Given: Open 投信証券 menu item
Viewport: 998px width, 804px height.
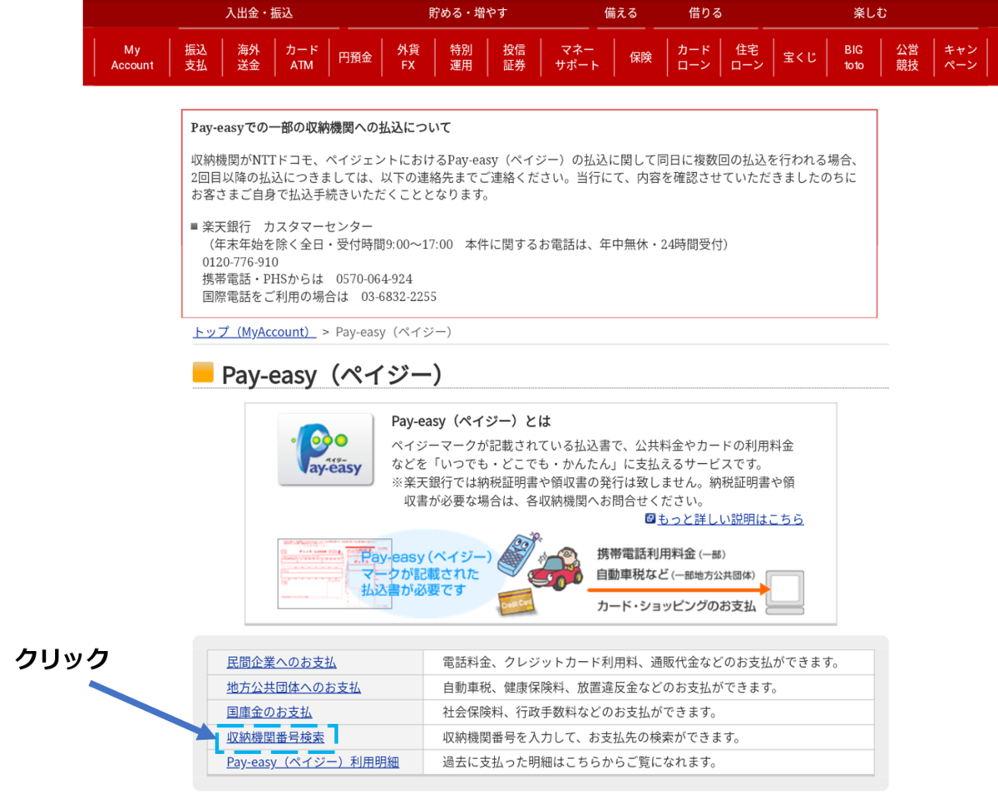Looking at the screenshot, I should tap(514, 58).
